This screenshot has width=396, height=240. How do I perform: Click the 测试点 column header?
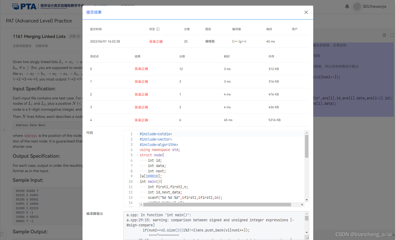[94, 56]
